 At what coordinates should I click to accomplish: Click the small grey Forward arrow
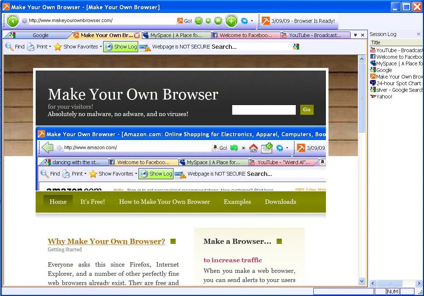click(24, 21)
